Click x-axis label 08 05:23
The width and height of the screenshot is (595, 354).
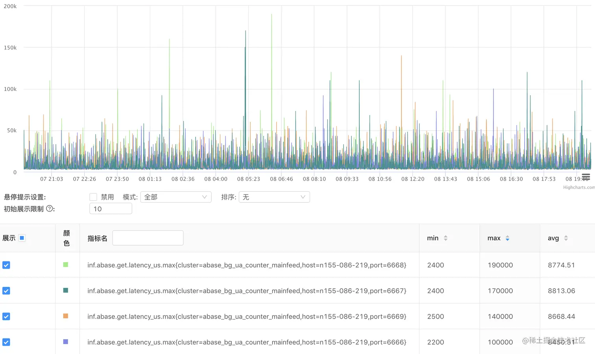(248, 179)
